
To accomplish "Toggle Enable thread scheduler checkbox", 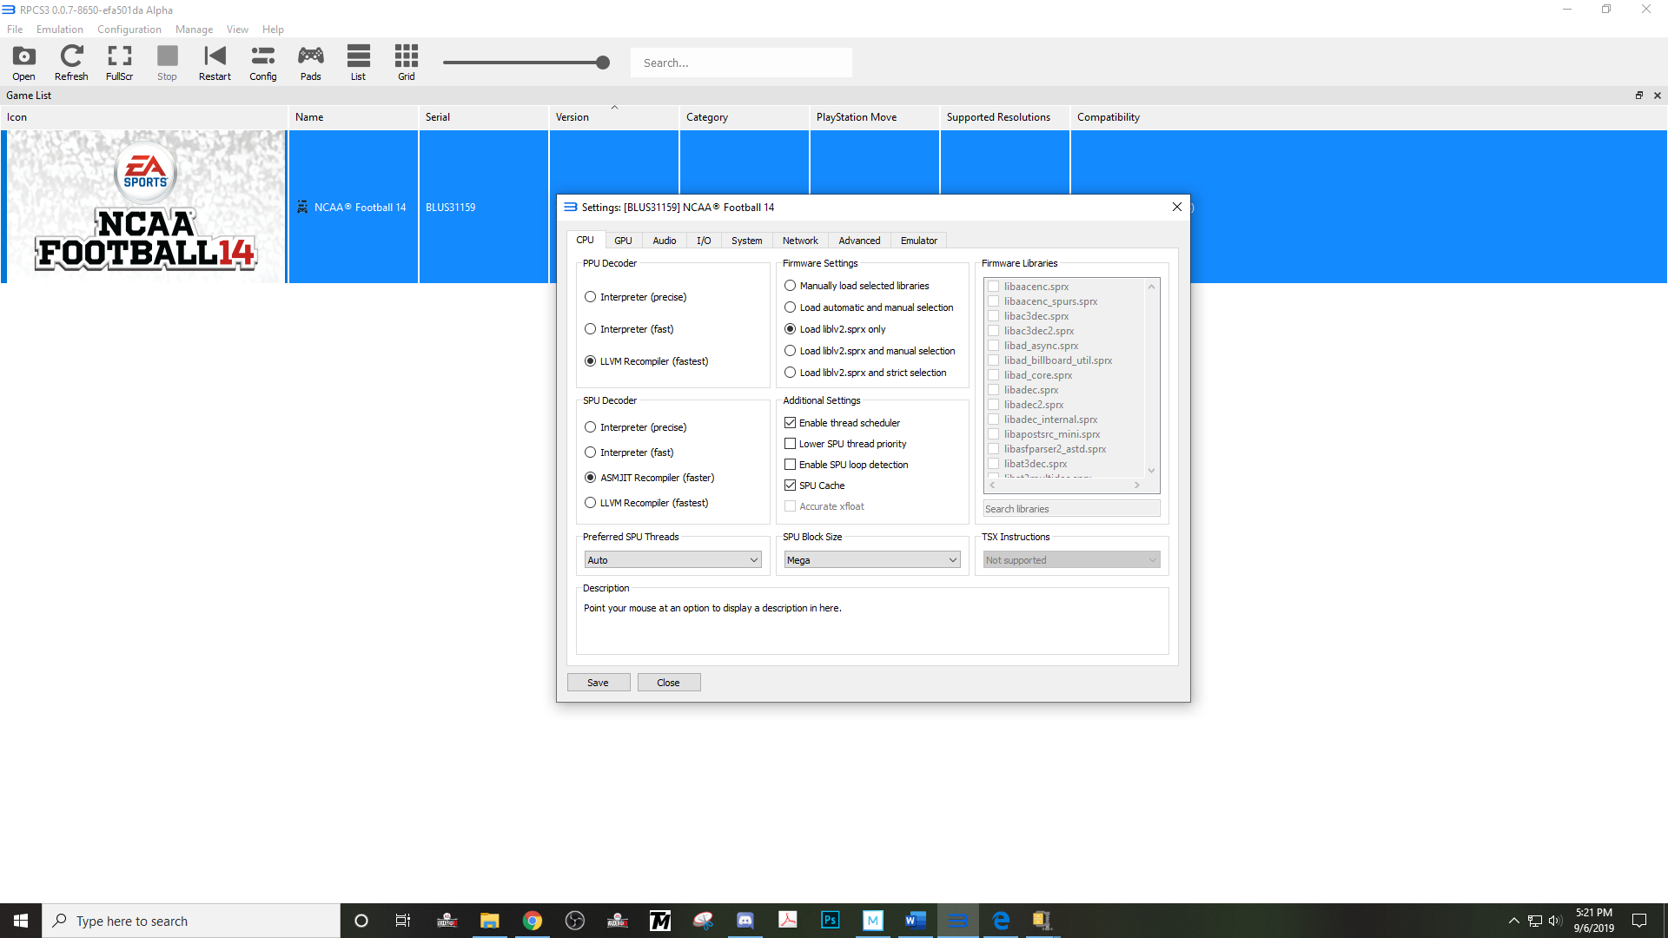I will tap(843, 423).
